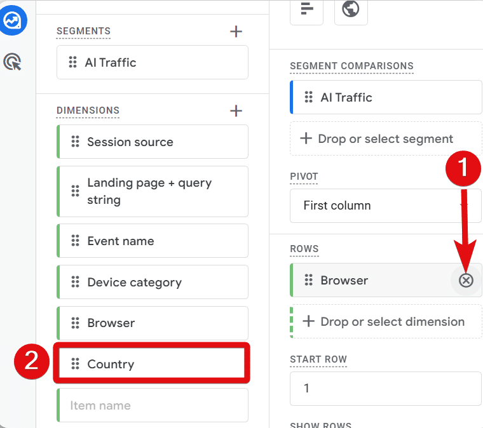Click drag handle of Device category dimension
This screenshot has width=483, height=428.
[75, 282]
